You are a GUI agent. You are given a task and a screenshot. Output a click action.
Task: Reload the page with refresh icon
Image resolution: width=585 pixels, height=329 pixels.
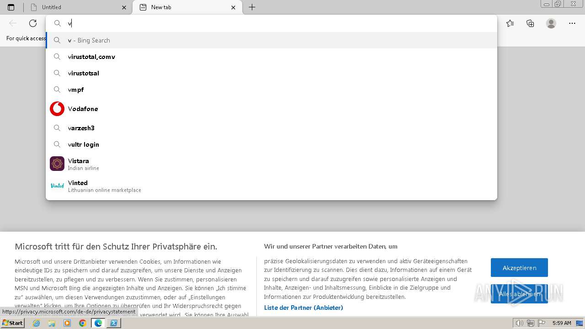pyautogui.click(x=33, y=23)
